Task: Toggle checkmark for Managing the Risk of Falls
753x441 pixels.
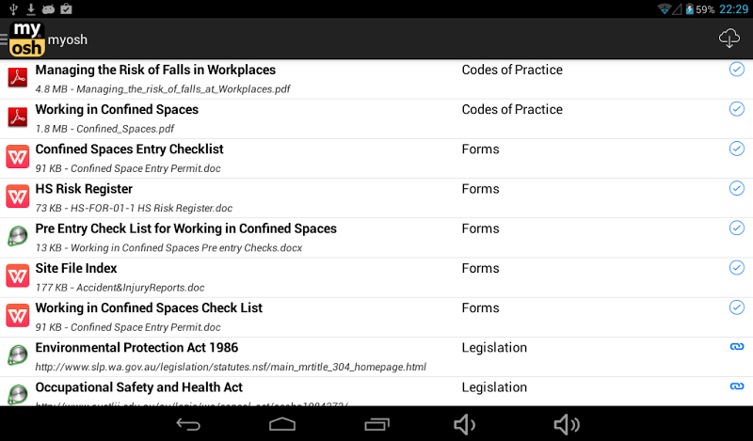Action: [x=737, y=70]
